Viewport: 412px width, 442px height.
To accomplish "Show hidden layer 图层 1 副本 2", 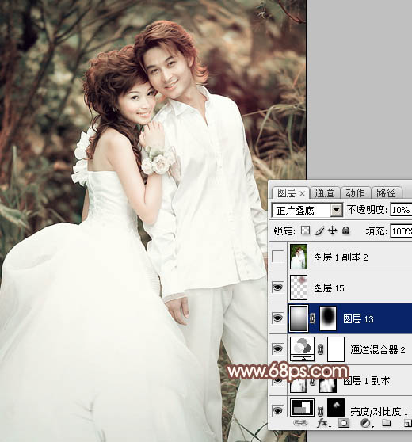I will pos(277,257).
